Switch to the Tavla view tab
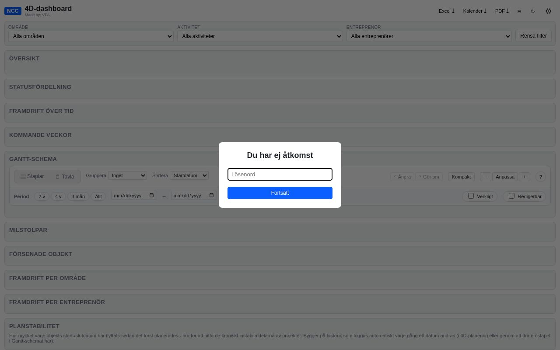This screenshot has height=350, width=560. [65, 177]
